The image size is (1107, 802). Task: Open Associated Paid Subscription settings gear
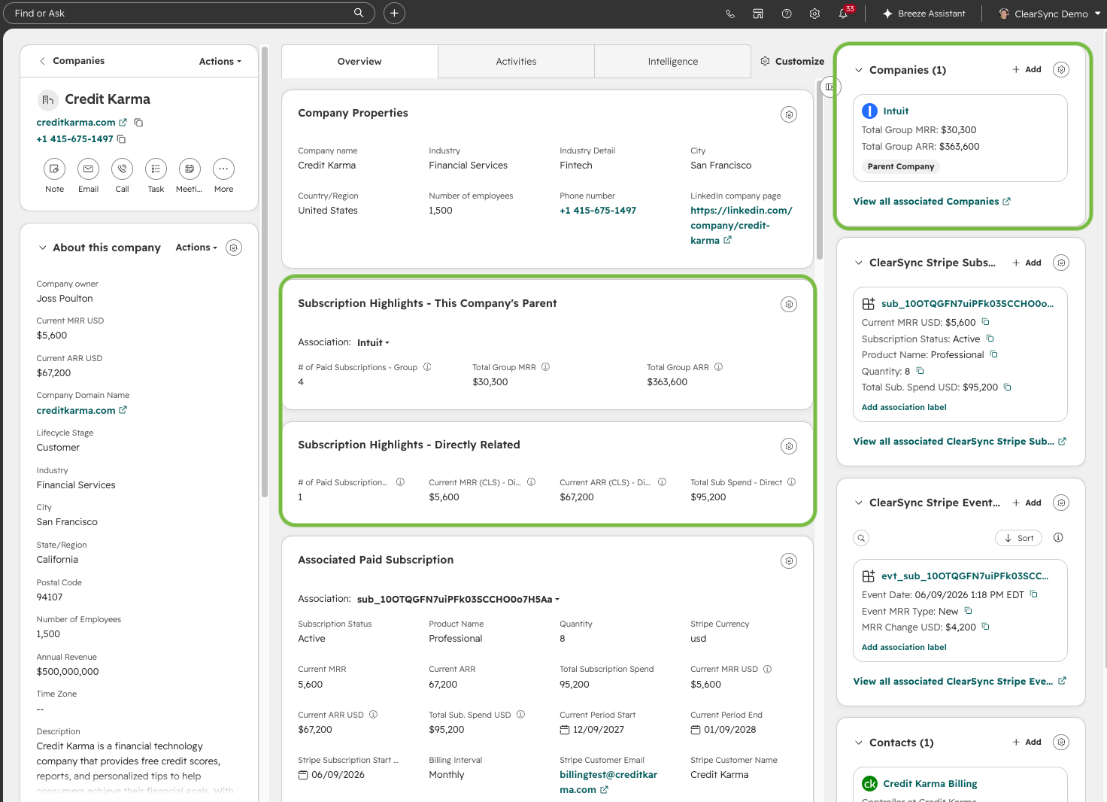(x=789, y=560)
